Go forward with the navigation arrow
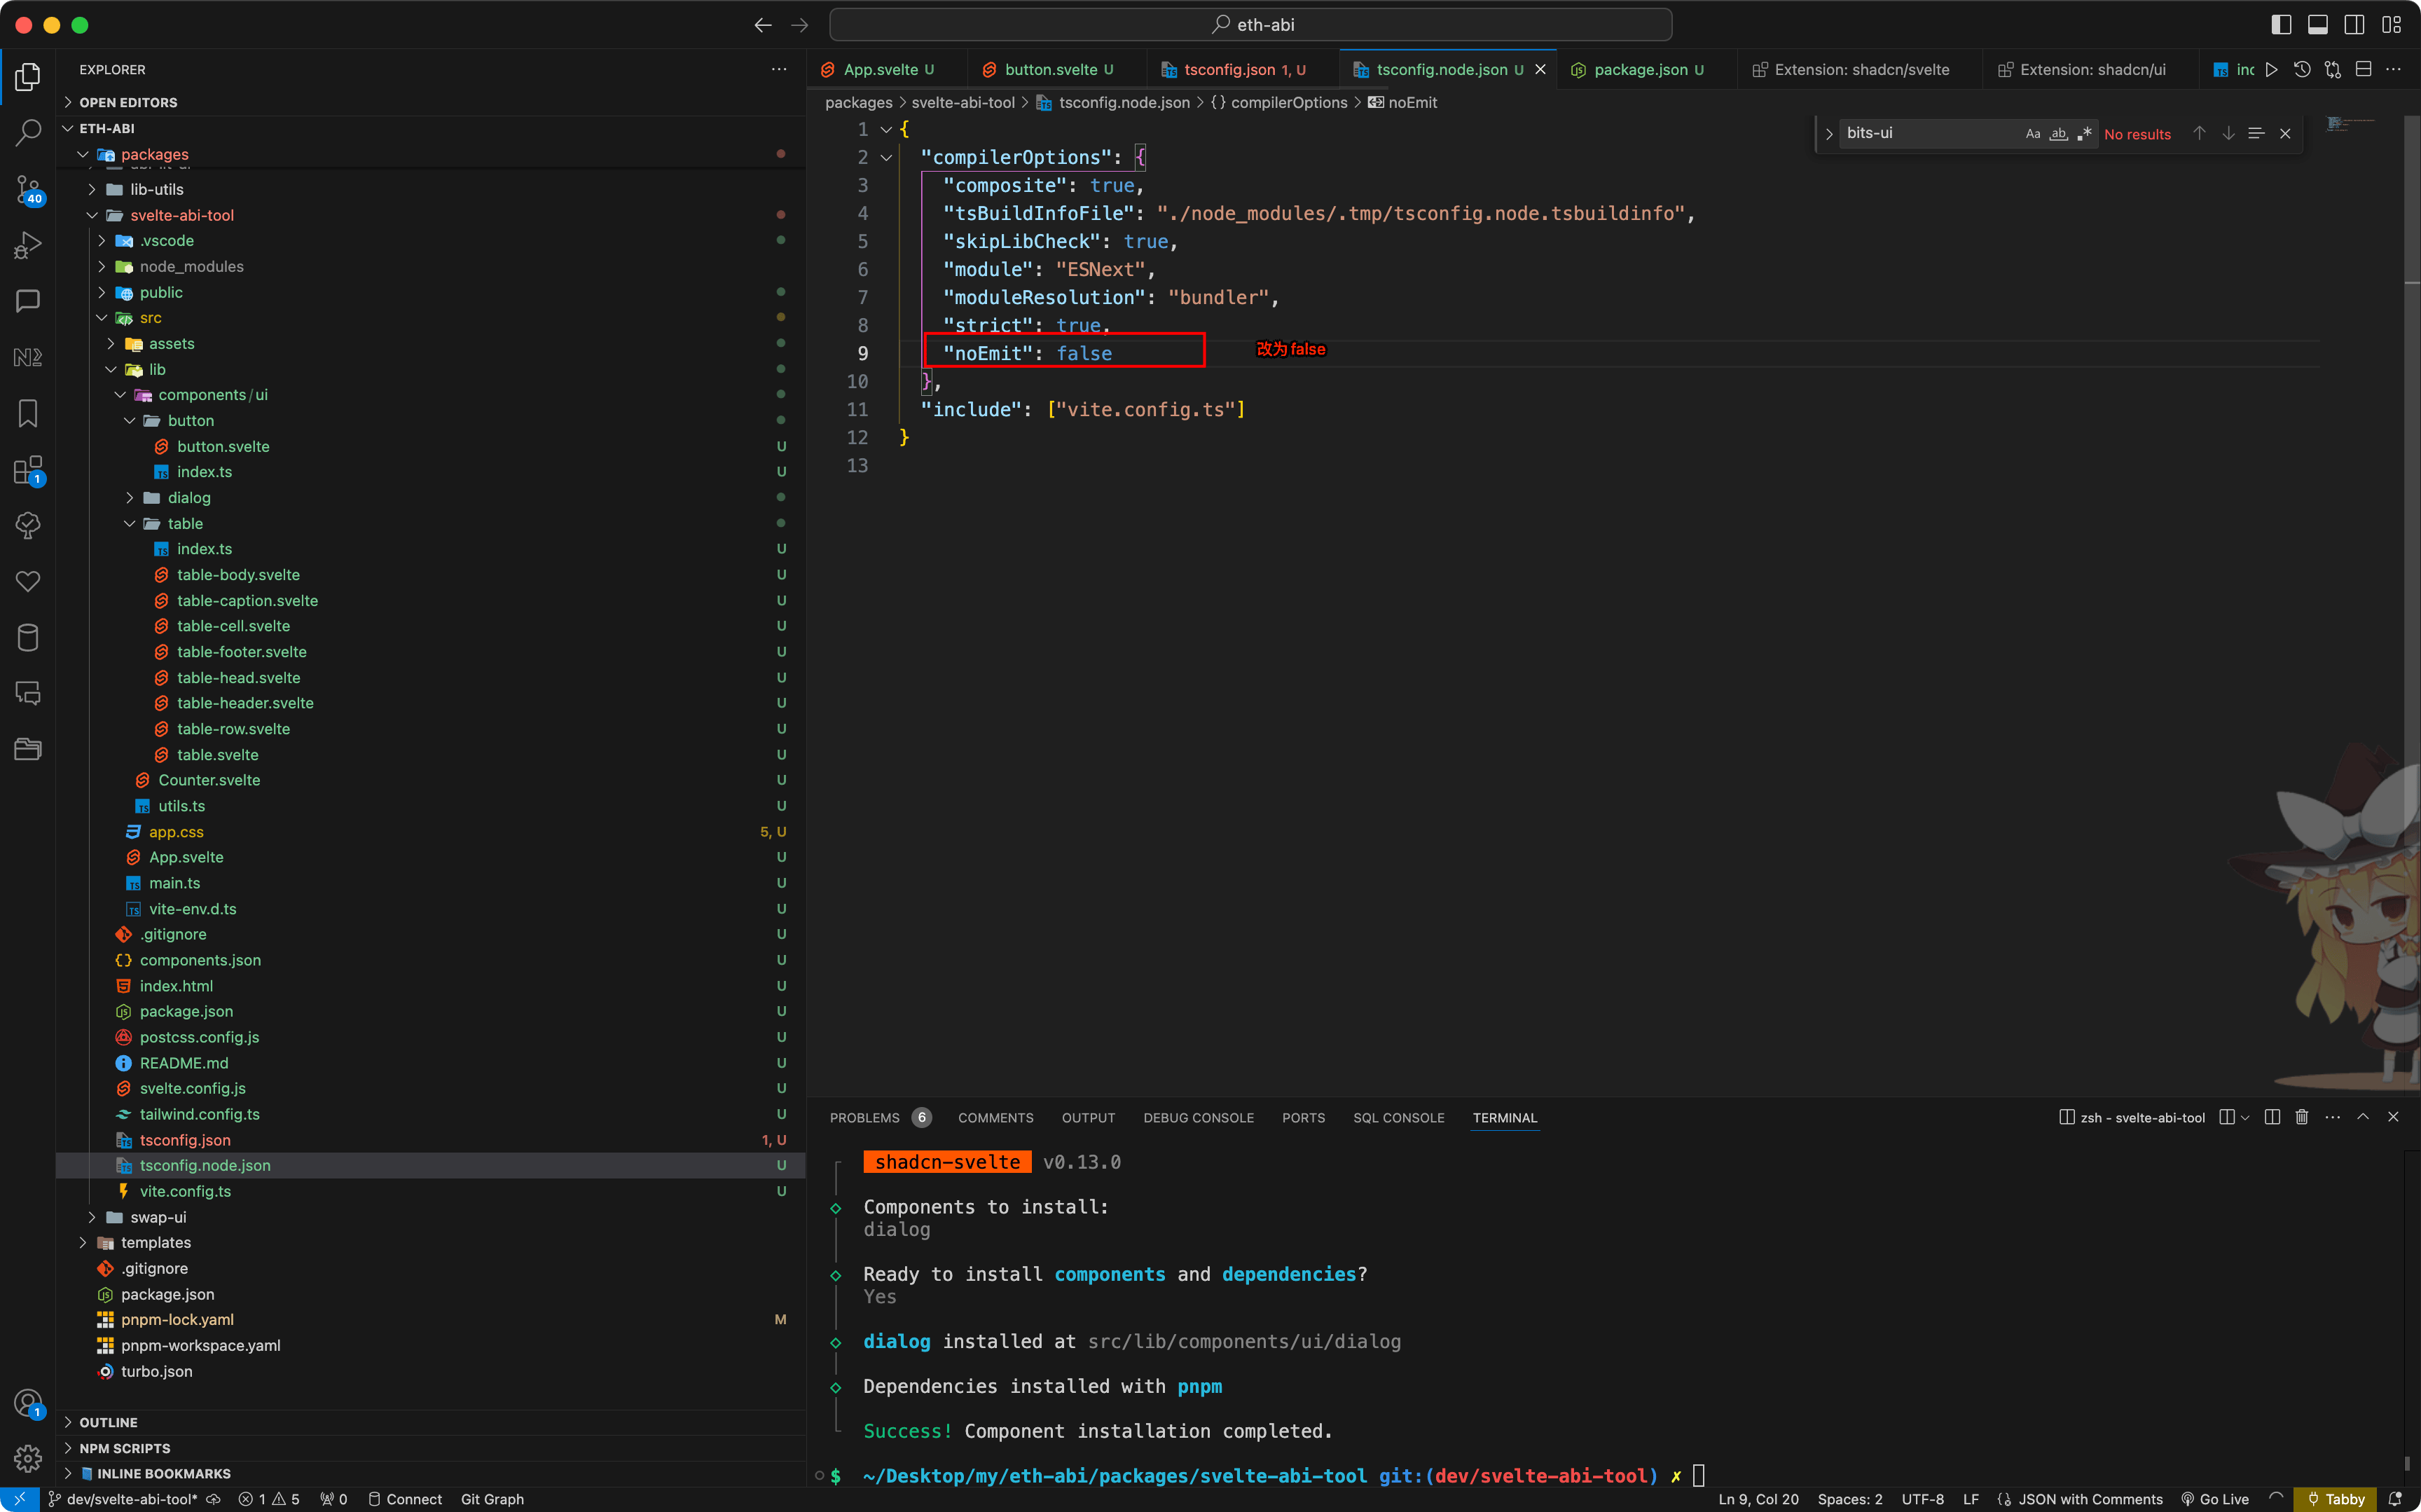This screenshot has height=1512, width=2421. click(x=800, y=25)
